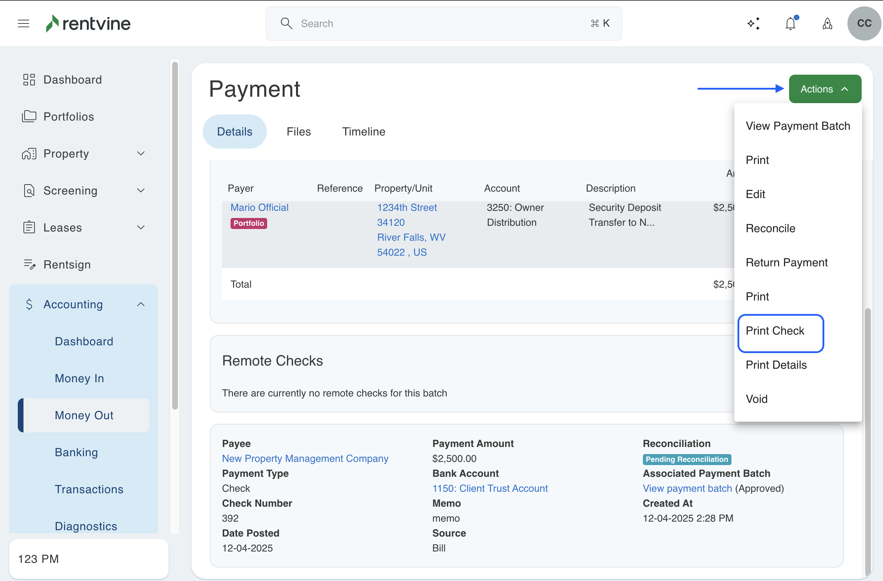Screen dimensions: 883x581
Task: Expand the Screening sidebar section
Action: pos(141,191)
